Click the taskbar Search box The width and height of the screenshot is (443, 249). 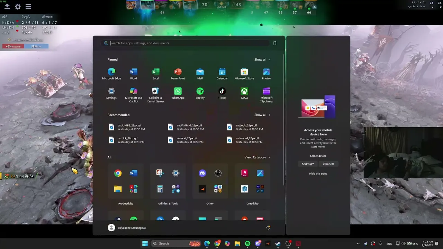(x=177, y=243)
